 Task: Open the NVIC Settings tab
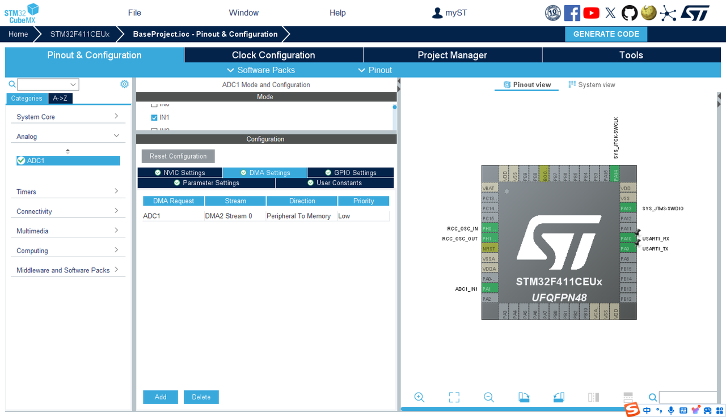(180, 173)
